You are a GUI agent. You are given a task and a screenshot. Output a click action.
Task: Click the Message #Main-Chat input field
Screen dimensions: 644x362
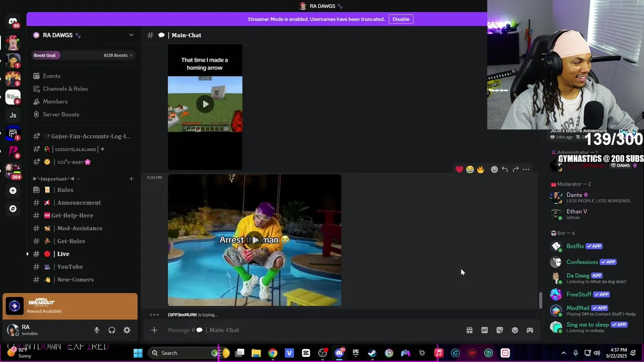point(312,330)
